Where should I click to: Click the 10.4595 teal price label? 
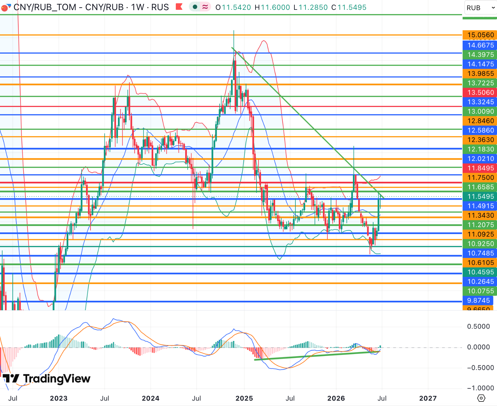coord(480,272)
